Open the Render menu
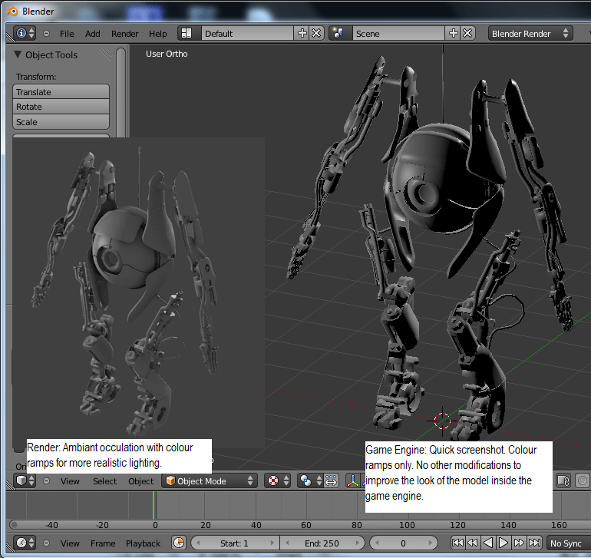This screenshot has width=591, height=558. click(x=125, y=33)
